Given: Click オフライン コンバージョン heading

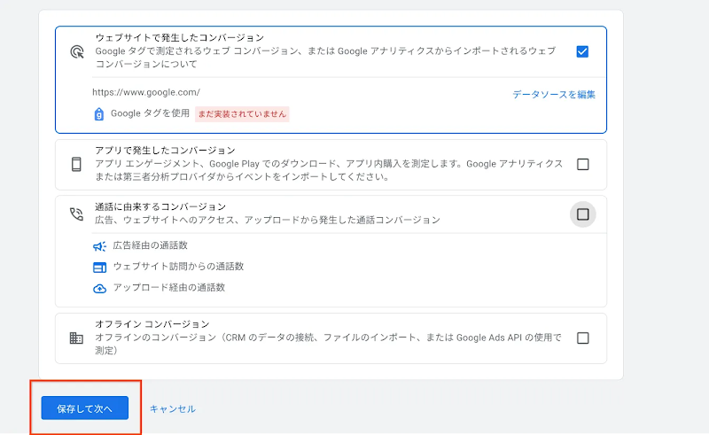Looking at the screenshot, I should click(x=152, y=324).
